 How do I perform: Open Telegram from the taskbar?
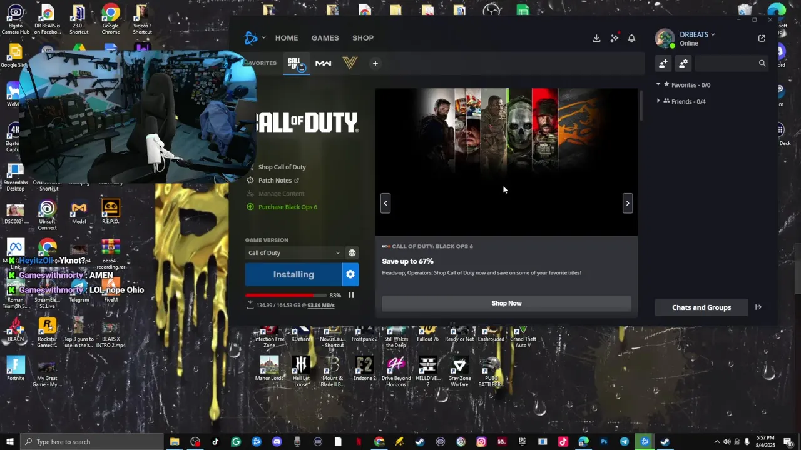pos(625,442)
